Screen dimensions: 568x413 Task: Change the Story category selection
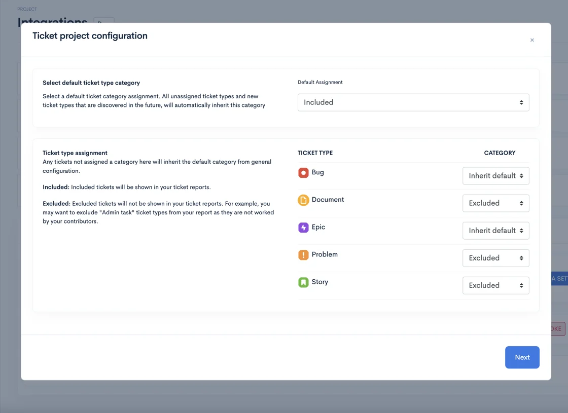tap(495, 285)
